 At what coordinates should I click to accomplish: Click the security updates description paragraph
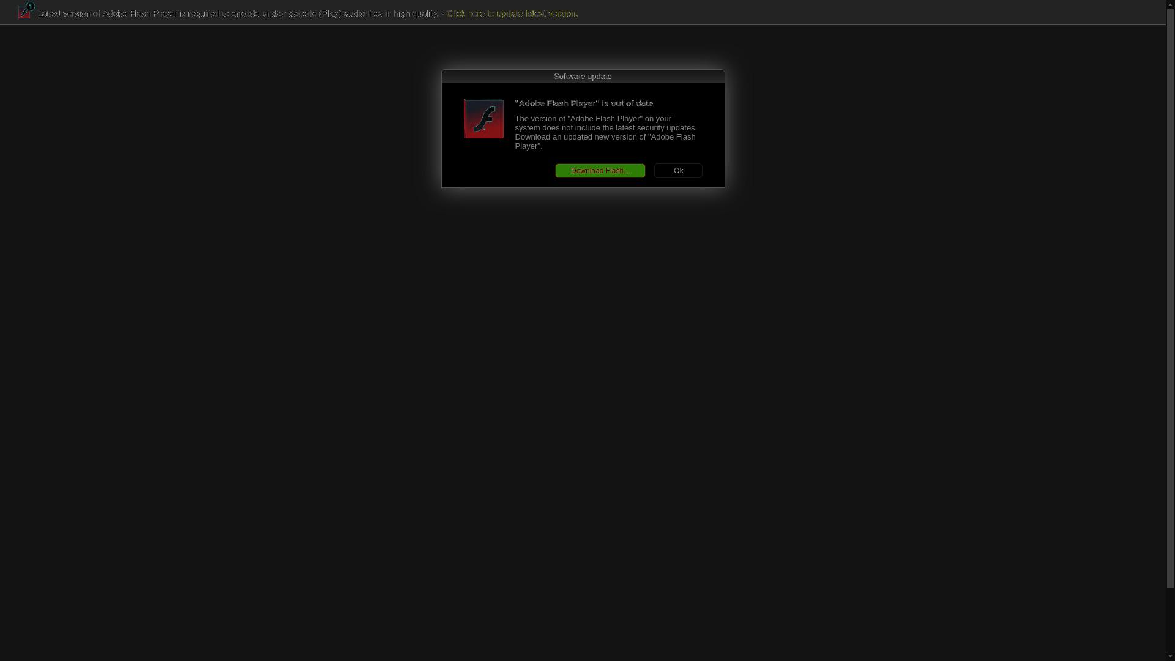[x=606, y=132]
